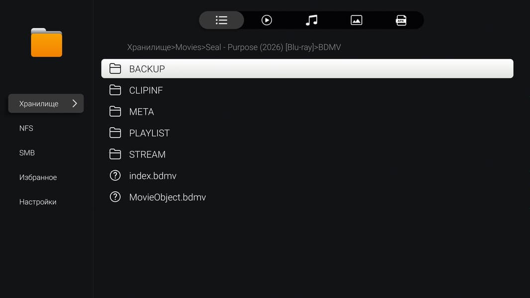The width and height of the screenshot is (530, 298).
Task: Open Настройки settings in sidebar
Action: coord(38,202)
